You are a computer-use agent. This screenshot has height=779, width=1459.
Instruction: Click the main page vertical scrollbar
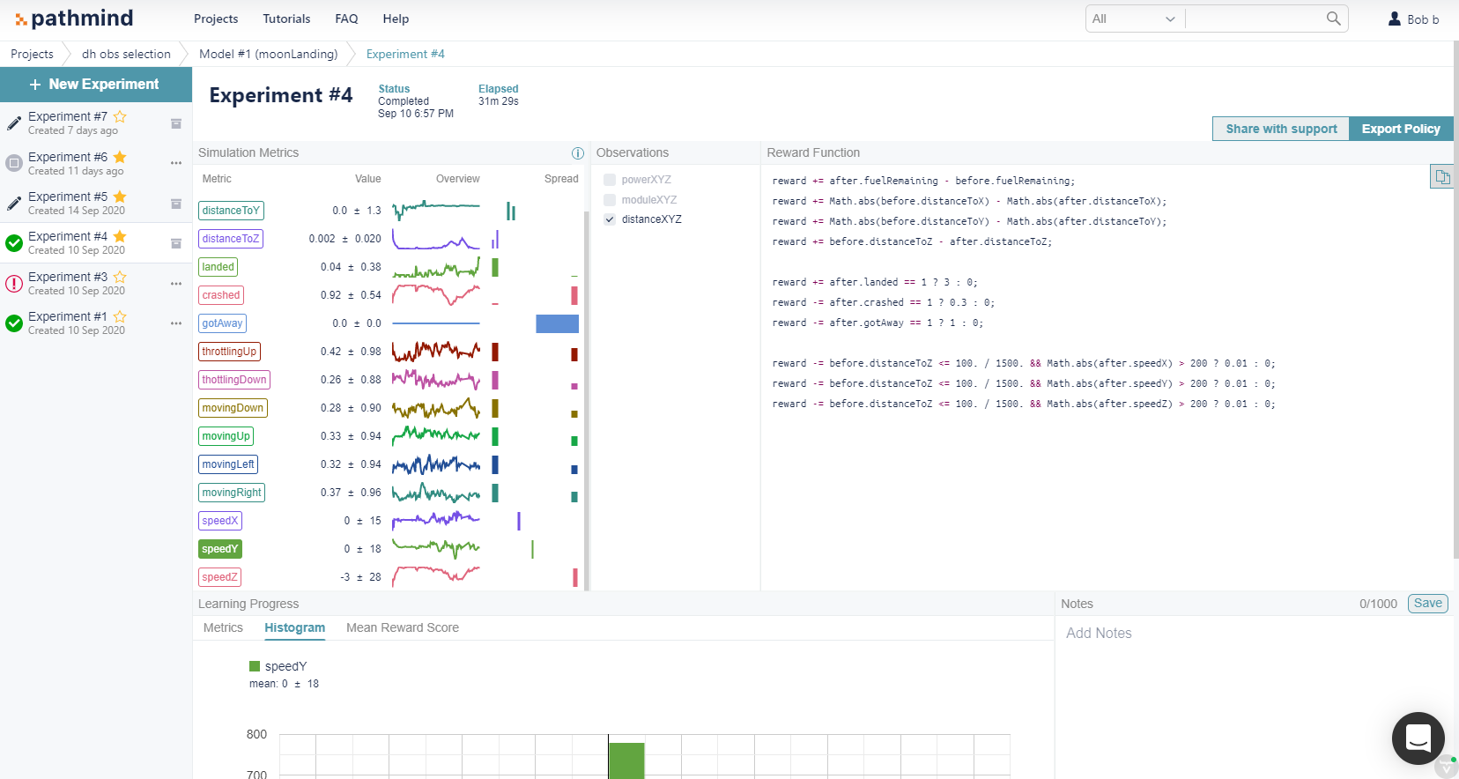(x=1455, y=300)
